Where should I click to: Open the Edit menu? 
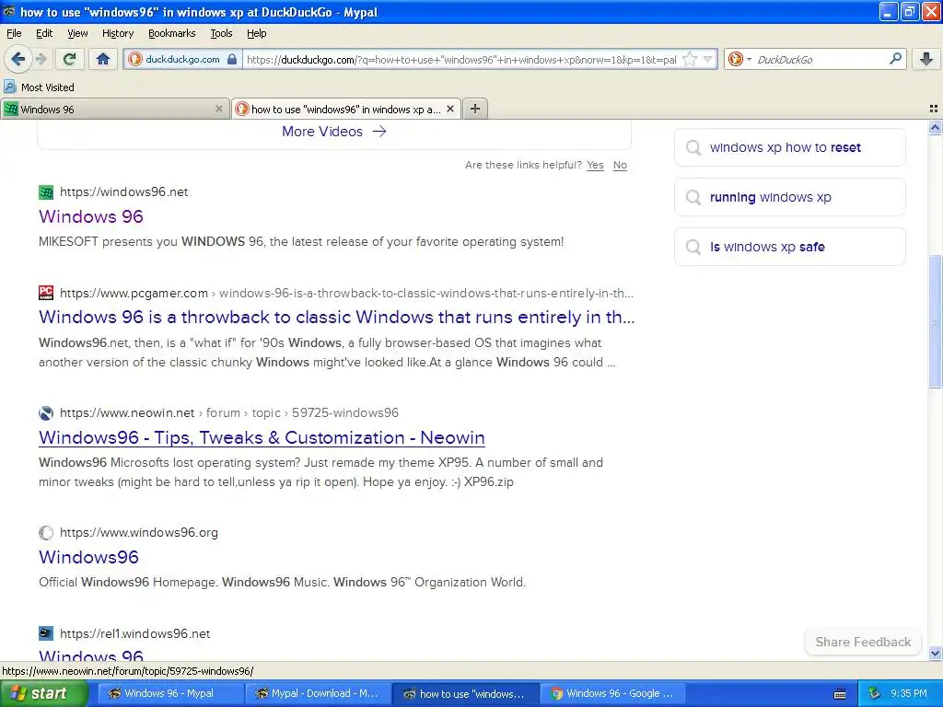point(44,33)
